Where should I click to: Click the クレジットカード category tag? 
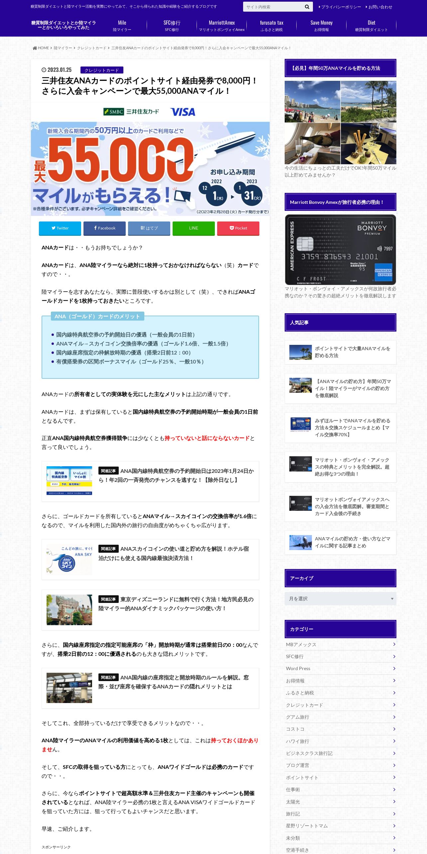(102, 70)
